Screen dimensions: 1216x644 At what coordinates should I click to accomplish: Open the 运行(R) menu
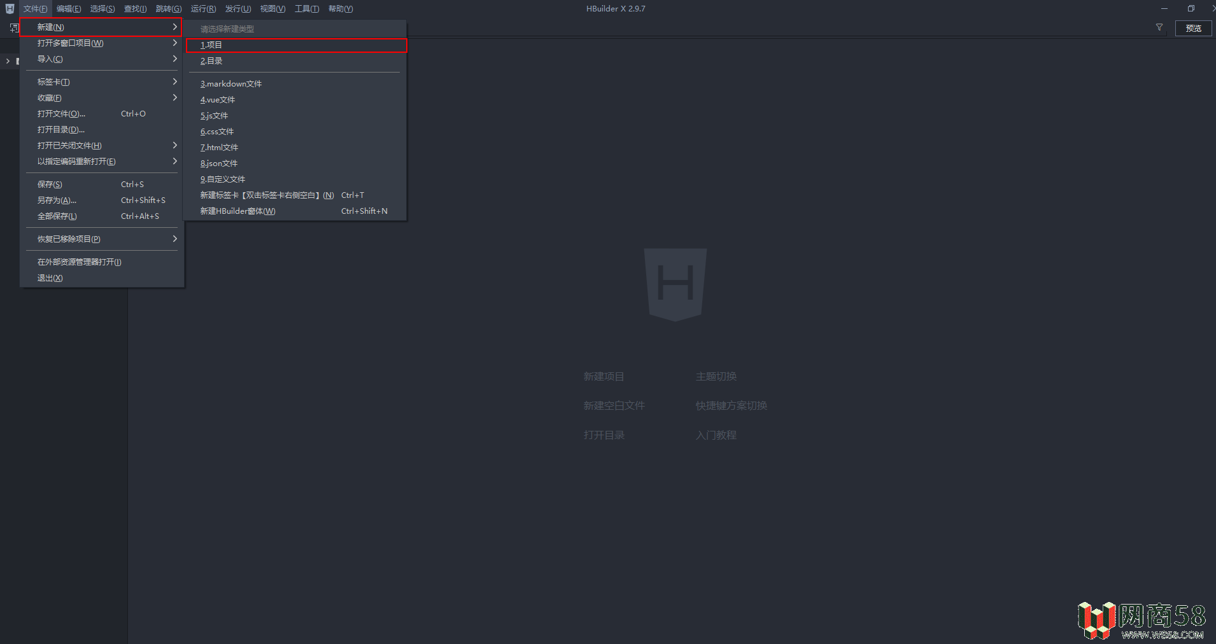tap(203, 9)
